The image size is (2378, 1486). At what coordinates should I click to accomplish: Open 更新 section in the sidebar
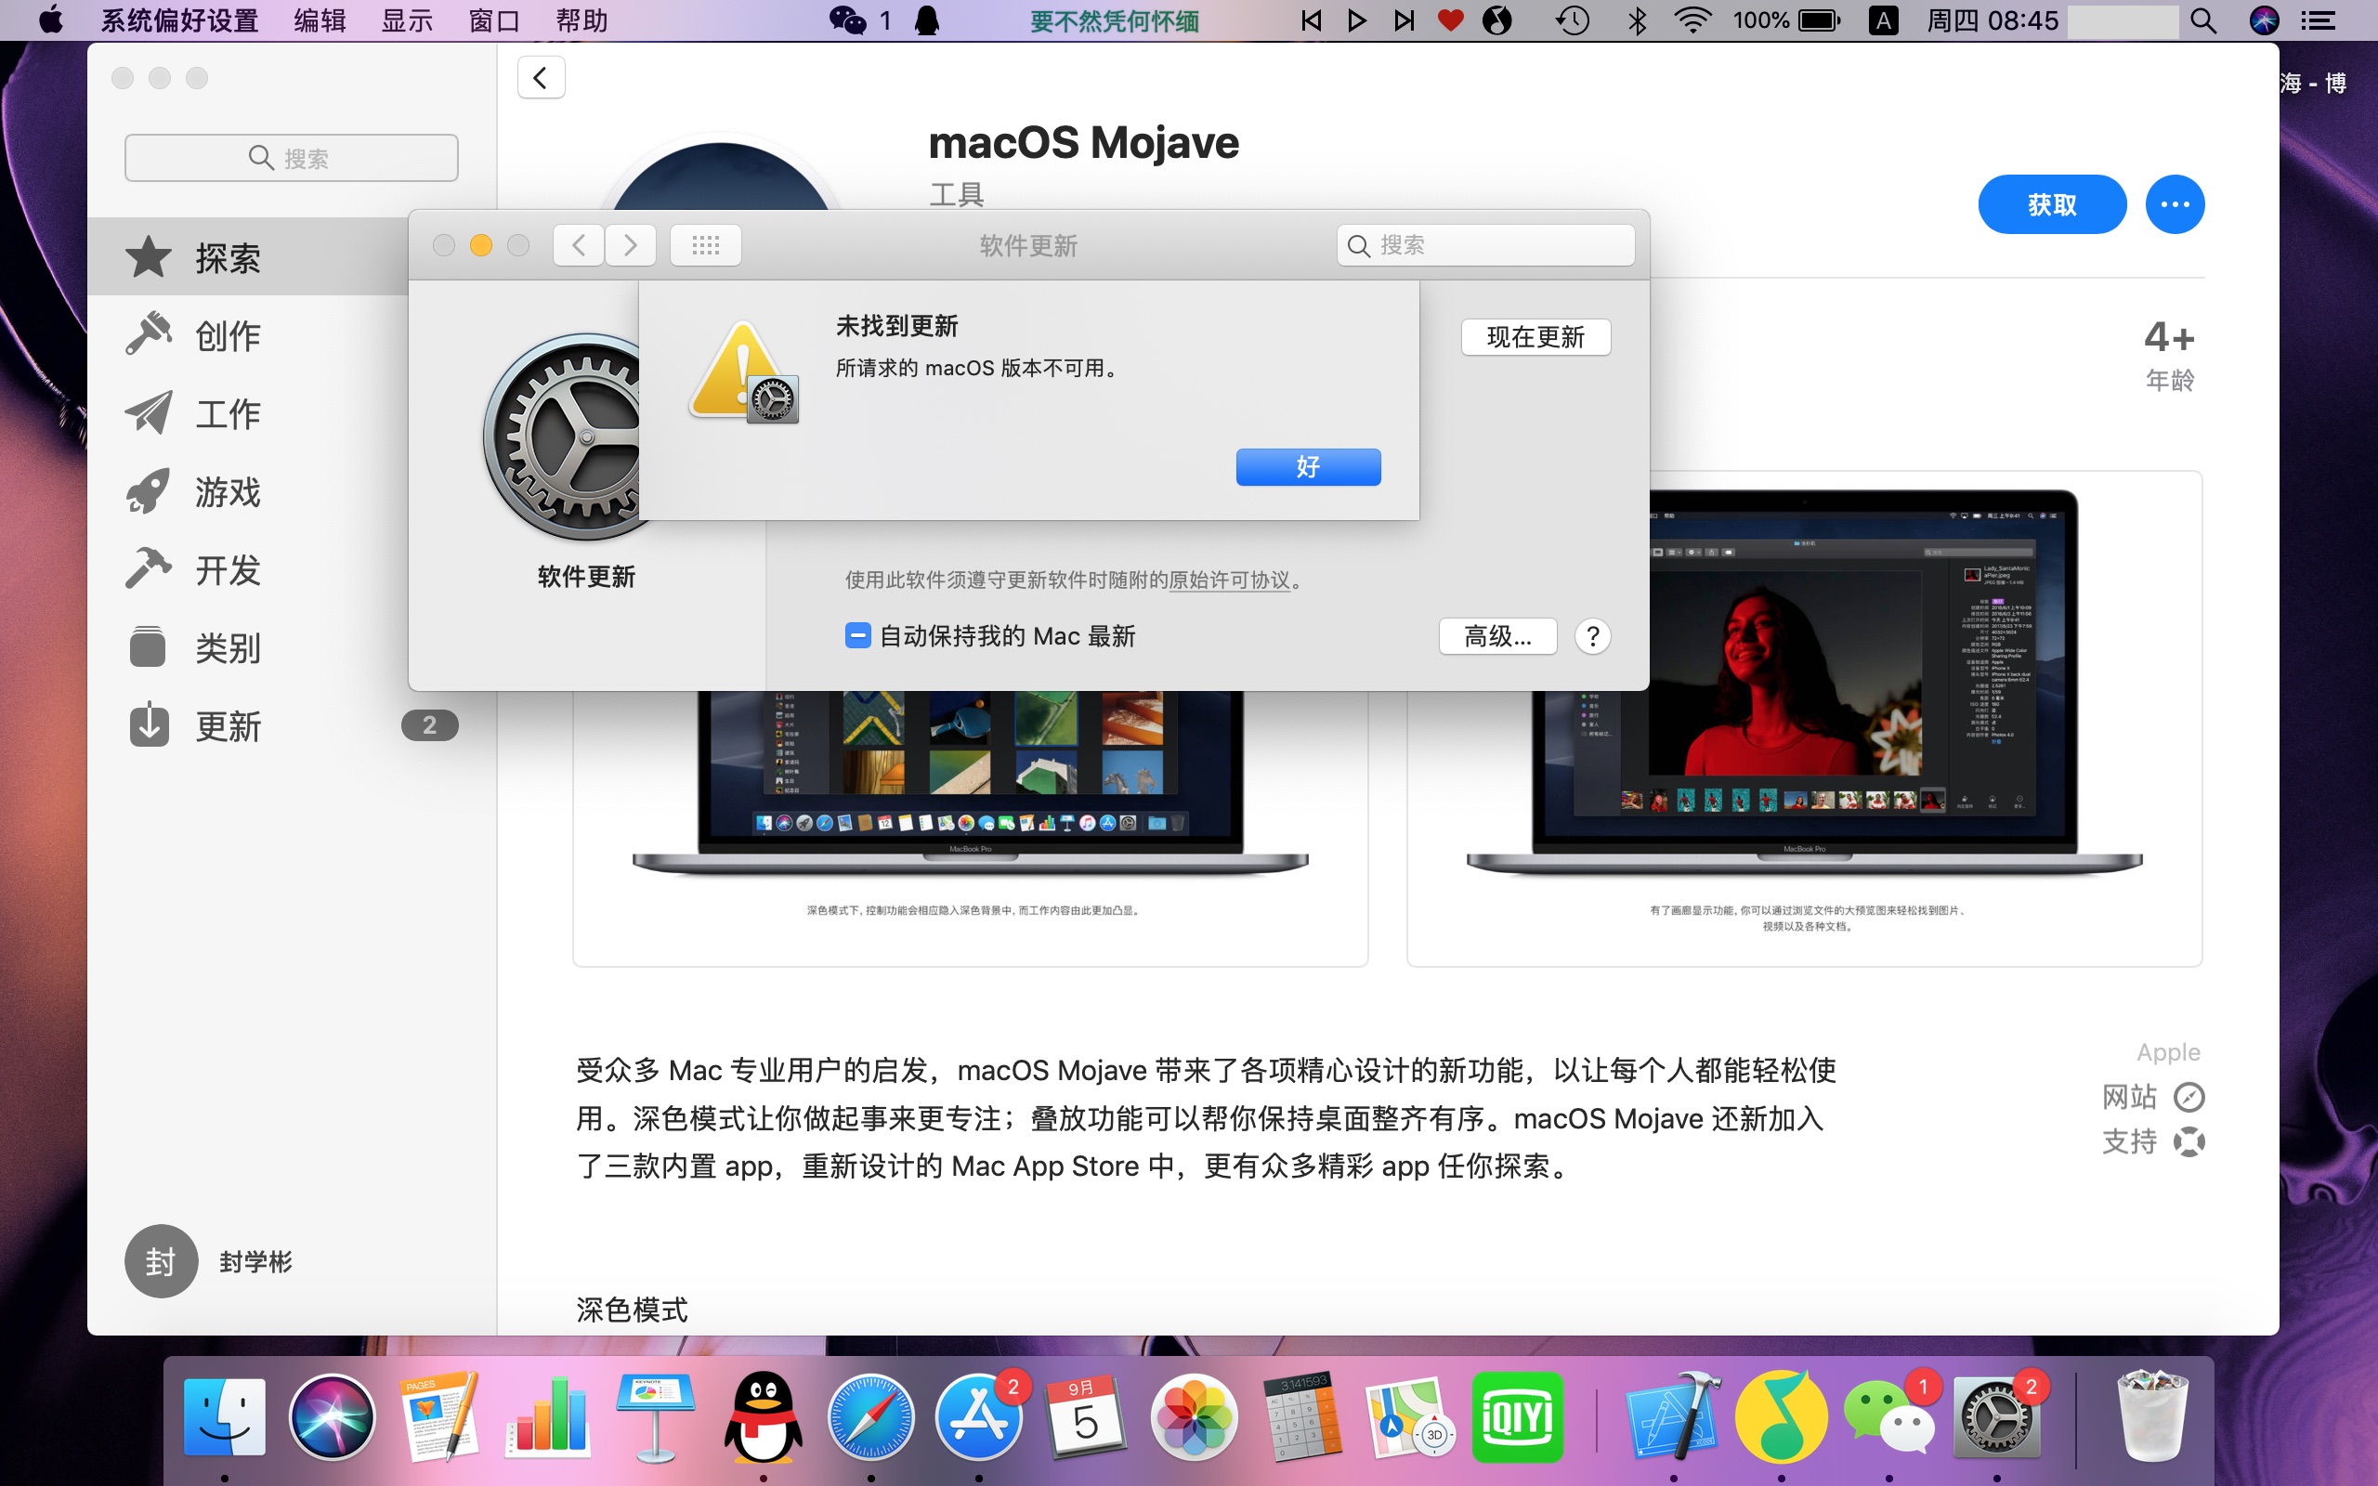coord(228,726)
